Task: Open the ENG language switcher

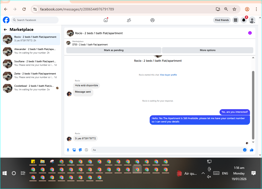Action: pos(225,173)
